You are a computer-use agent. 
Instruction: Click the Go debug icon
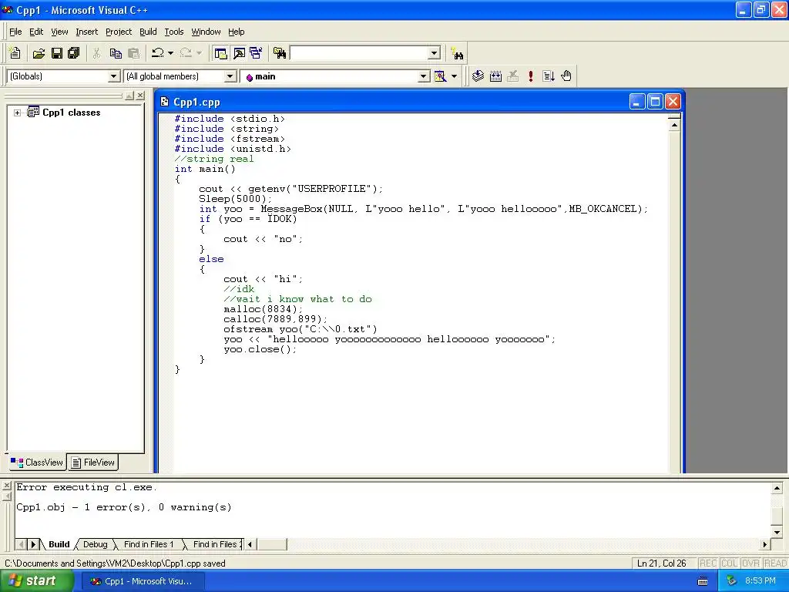pyautogui.click(x=549, y=76)
